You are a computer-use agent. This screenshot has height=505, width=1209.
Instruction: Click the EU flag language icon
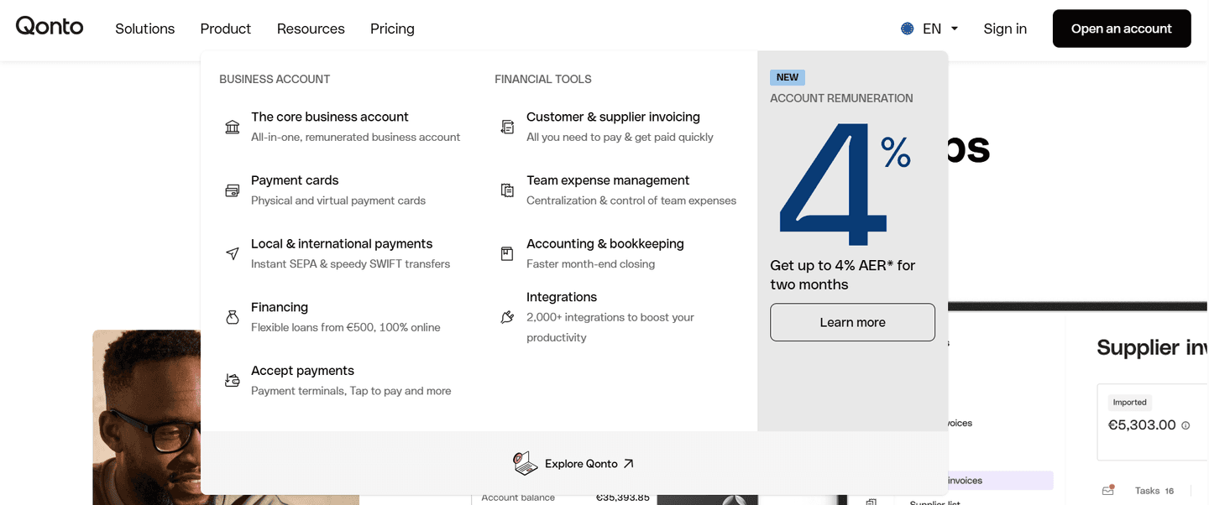click(x=908, y=29)
